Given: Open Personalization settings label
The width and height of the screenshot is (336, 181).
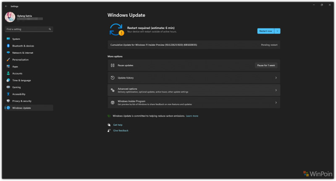Looking at the screenshot, I should (20, 59).
